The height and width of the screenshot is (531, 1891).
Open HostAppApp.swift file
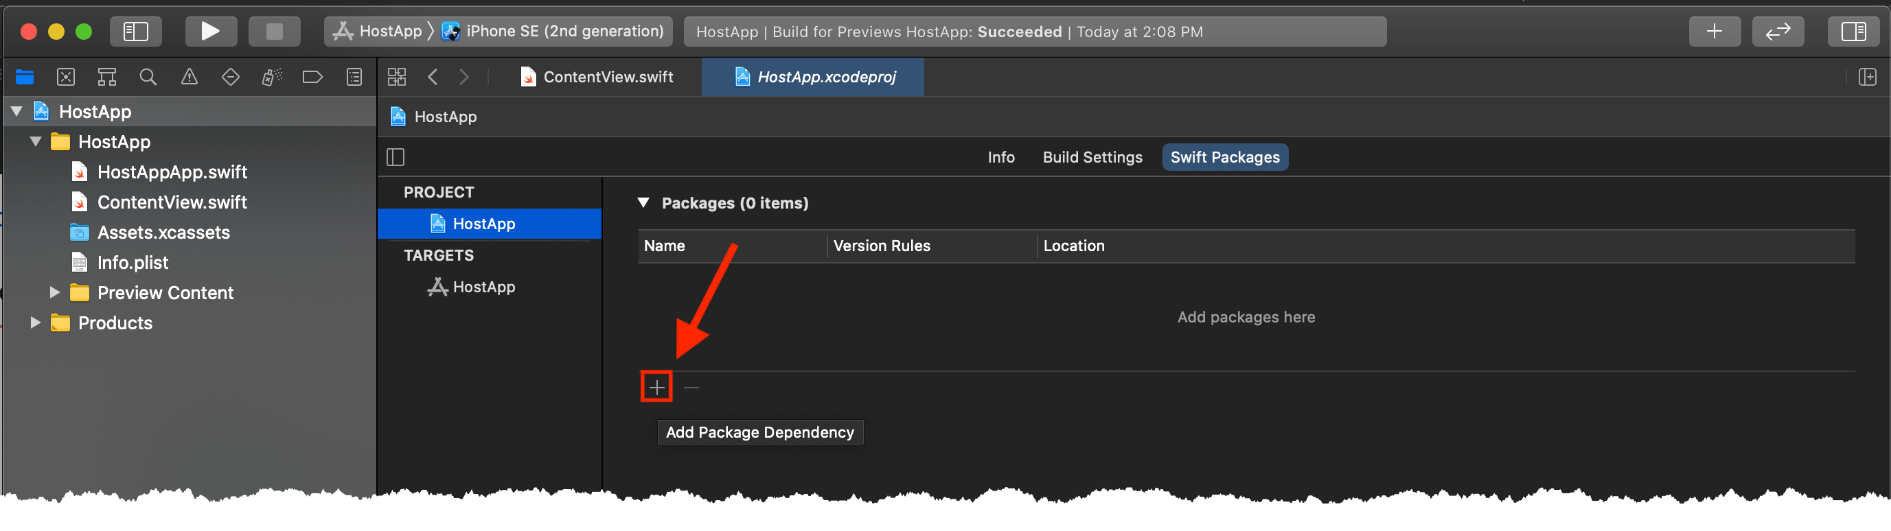coord(172,172)
